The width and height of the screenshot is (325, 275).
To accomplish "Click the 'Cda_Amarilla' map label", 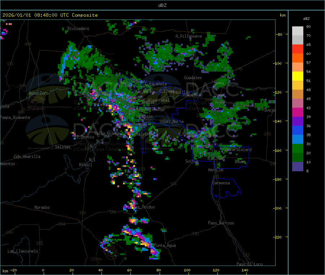I will point(27,156).
